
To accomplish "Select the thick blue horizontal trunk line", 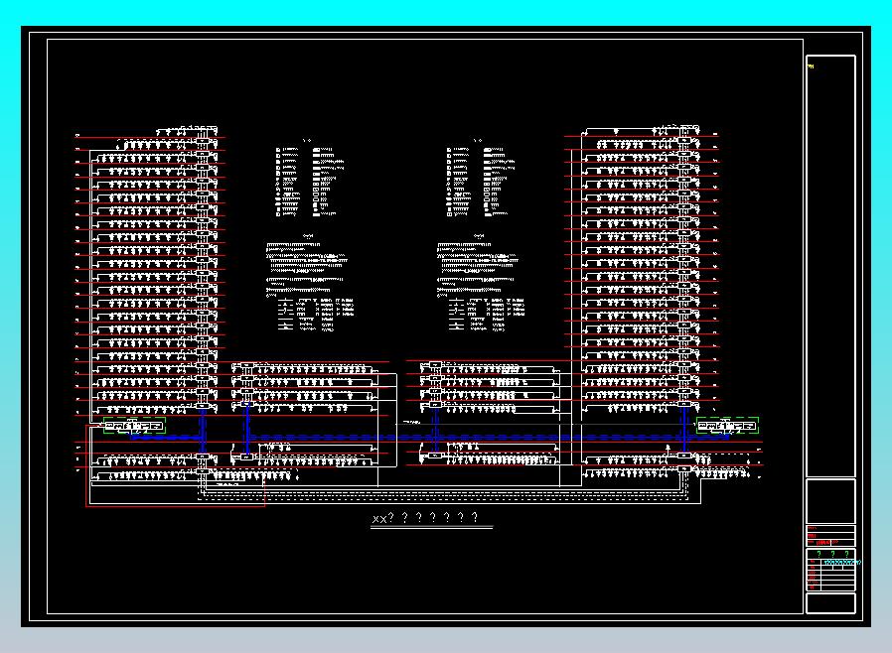I will coord(429,438).
